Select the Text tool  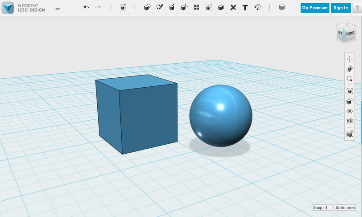coord(245,7)
